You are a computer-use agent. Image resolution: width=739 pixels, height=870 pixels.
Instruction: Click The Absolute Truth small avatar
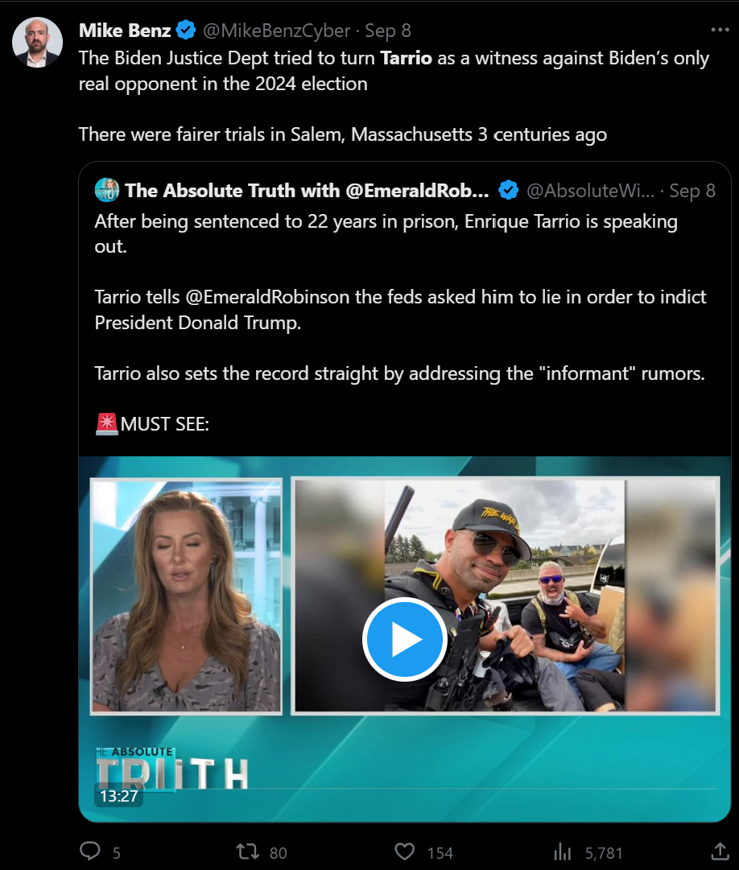(x=107, y=191)
